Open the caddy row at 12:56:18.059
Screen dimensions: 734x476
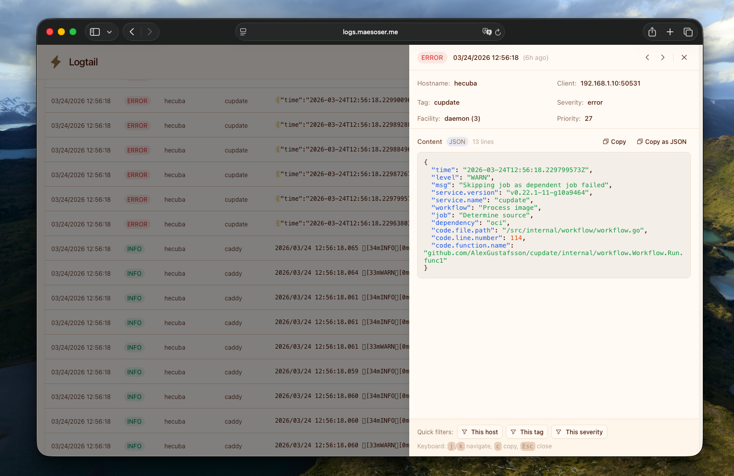coord(227,372)
